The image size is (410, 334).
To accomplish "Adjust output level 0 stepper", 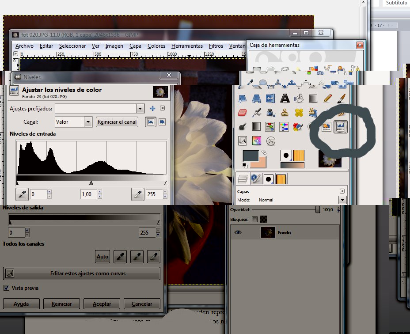I will coord(27,232).
